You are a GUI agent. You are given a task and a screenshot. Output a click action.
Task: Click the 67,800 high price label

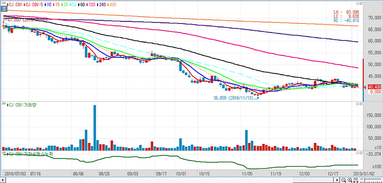[27, 20]
